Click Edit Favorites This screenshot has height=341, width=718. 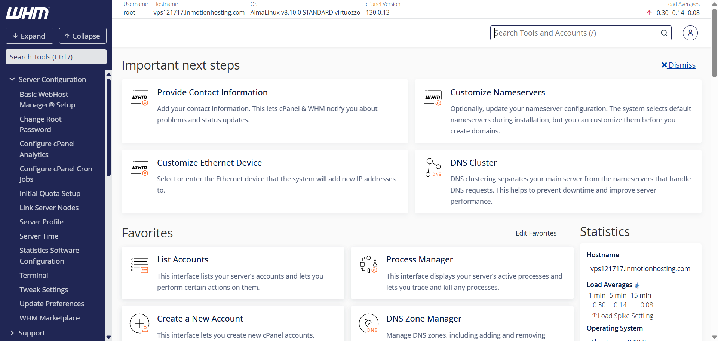(536, 233)
